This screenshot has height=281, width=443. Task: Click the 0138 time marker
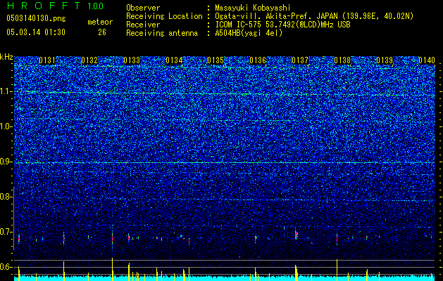[x=342, y=60]
